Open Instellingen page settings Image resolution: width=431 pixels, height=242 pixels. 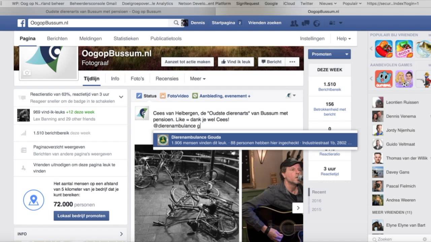coord(312,39)
